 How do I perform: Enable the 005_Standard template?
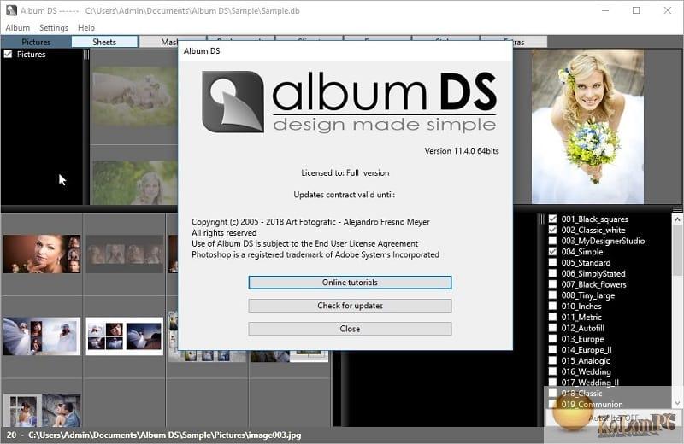pos(552,262)
